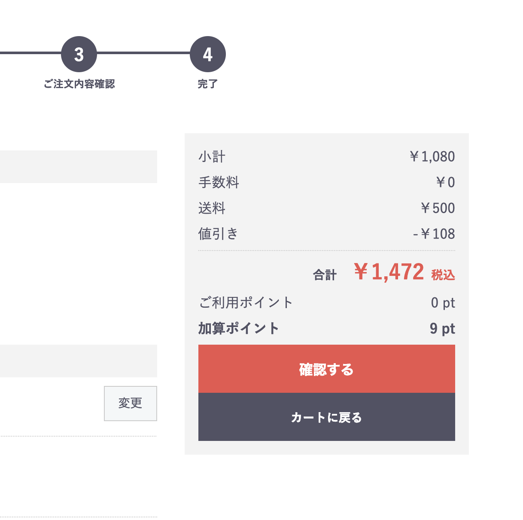Click the カートに戻る button
The image size is (523, 520).
pos(327,417)
